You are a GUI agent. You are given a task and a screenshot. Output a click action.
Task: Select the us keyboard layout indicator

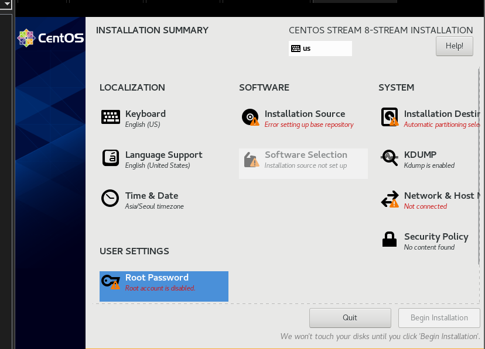[320, 49]
